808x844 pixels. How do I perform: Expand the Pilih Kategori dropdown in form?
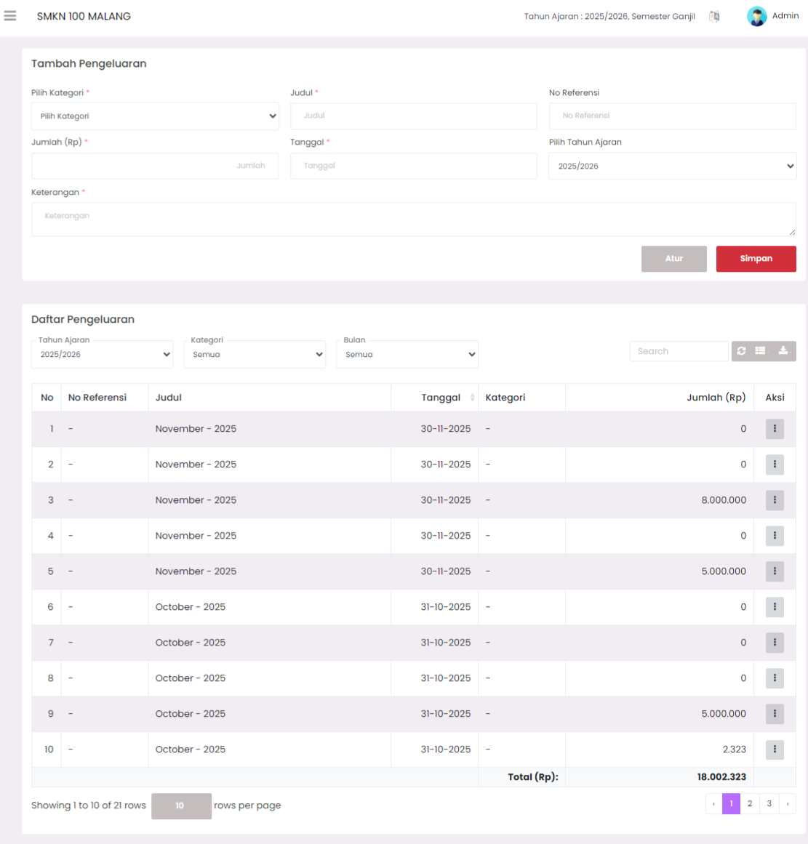(x=154, y=116)
